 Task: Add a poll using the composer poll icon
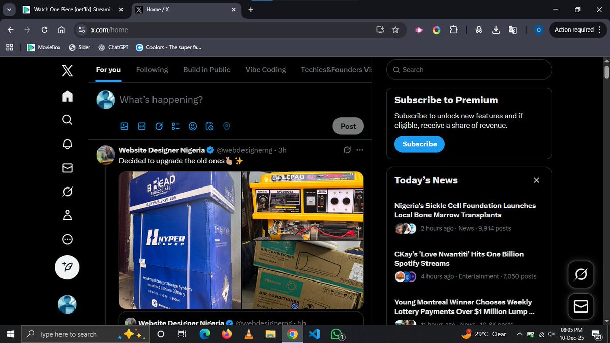coord(176,126)
